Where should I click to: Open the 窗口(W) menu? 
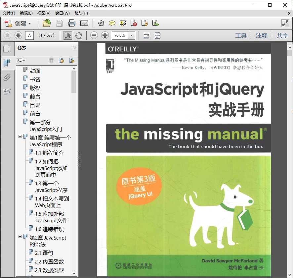63,13
